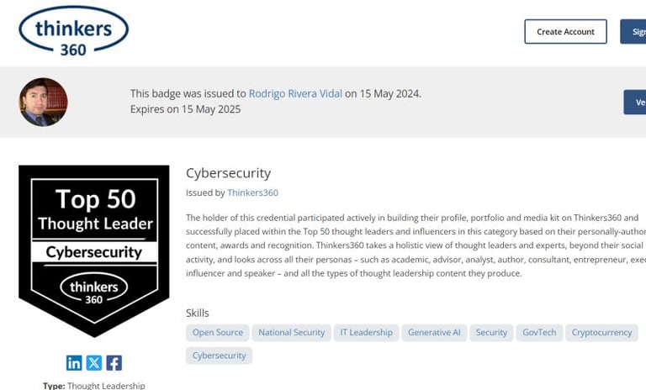Open the GovTech skill tag

pyautogui.click(x=539, y=333)
